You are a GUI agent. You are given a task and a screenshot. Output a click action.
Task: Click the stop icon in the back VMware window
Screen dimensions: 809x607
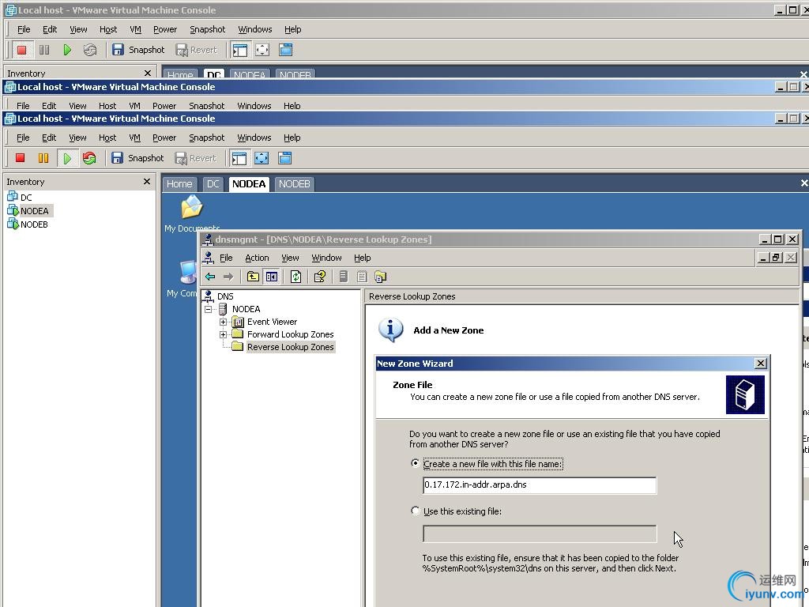click(x=21, y=50)
